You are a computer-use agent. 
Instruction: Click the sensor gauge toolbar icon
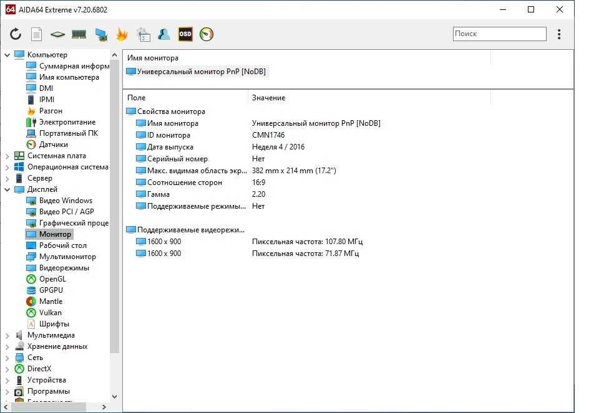207,34
